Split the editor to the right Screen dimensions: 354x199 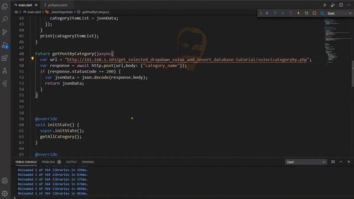click(341, 5)
